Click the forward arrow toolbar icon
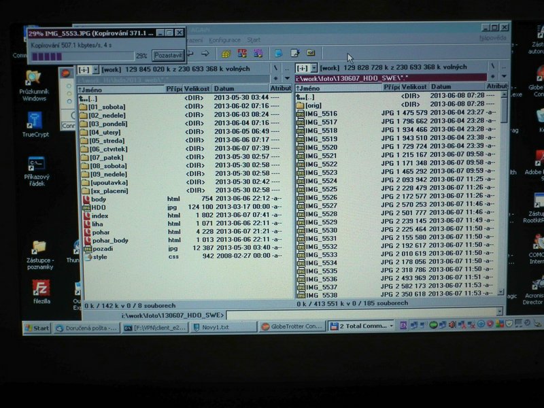Viewport: 544px width, 408px height. (x=205, y=53)
